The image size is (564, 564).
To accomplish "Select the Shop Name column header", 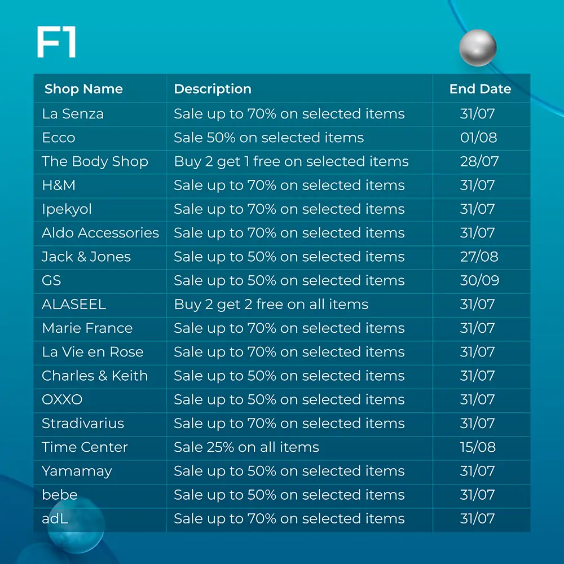I will (83, 89).
